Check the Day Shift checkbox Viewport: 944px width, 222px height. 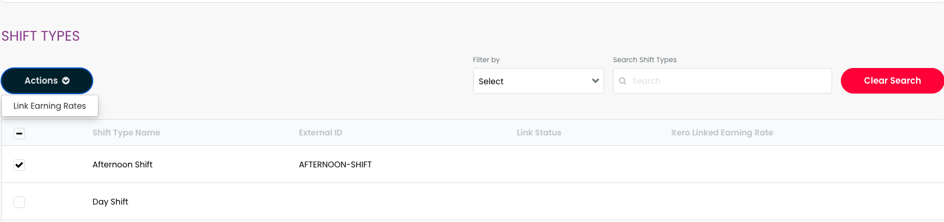[19, 202]
